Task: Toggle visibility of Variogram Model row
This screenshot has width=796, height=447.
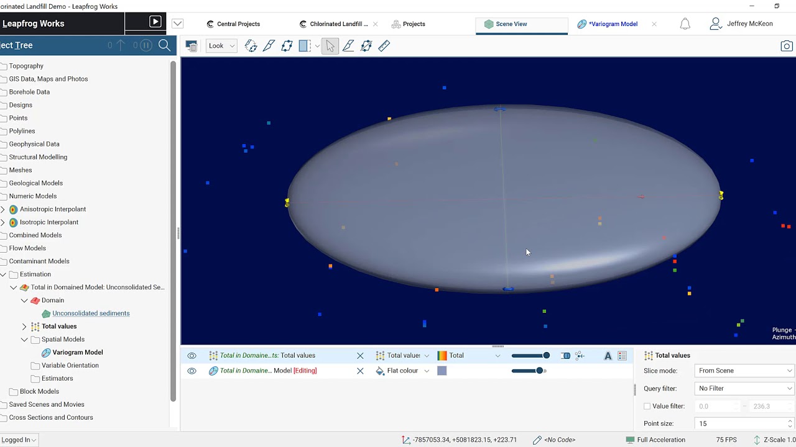Action: (x=192, y=371)
